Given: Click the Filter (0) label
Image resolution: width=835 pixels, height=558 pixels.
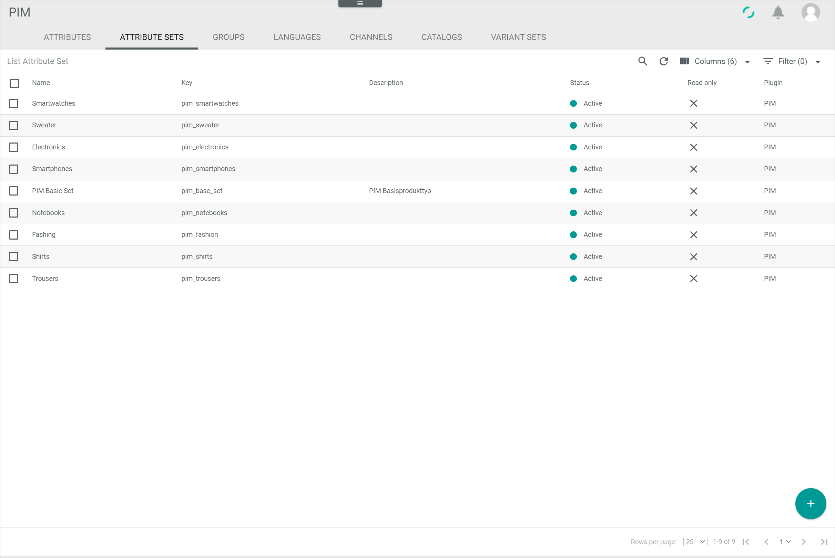Looking at the screenshot, I should point(792,61).
